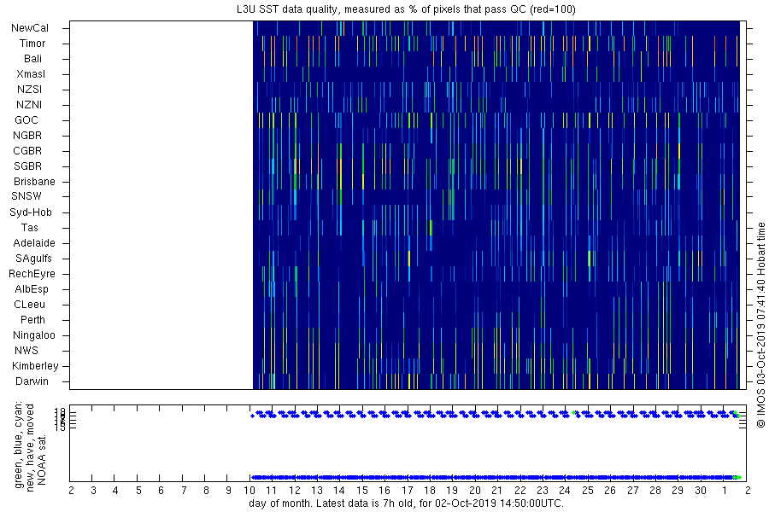
Task: Click the NZNI row label
Action: coord(29,105)
